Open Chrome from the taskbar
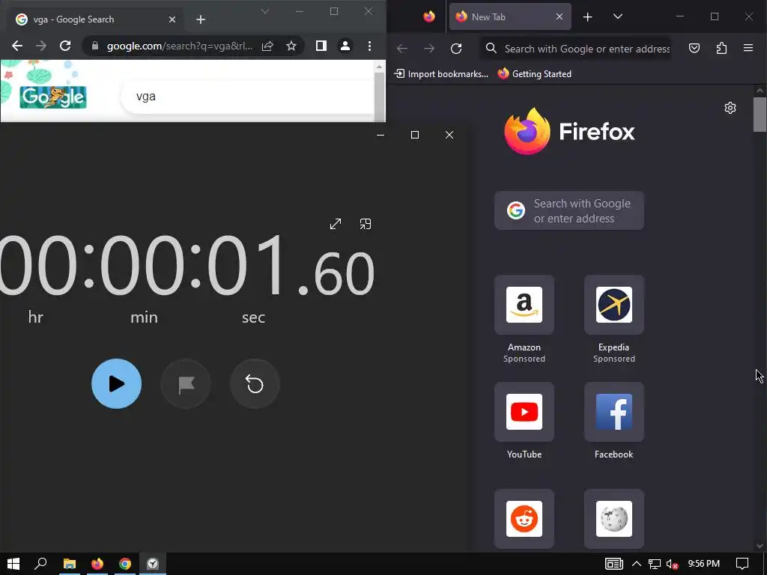The image size is (767, 575). pos(125,564)
